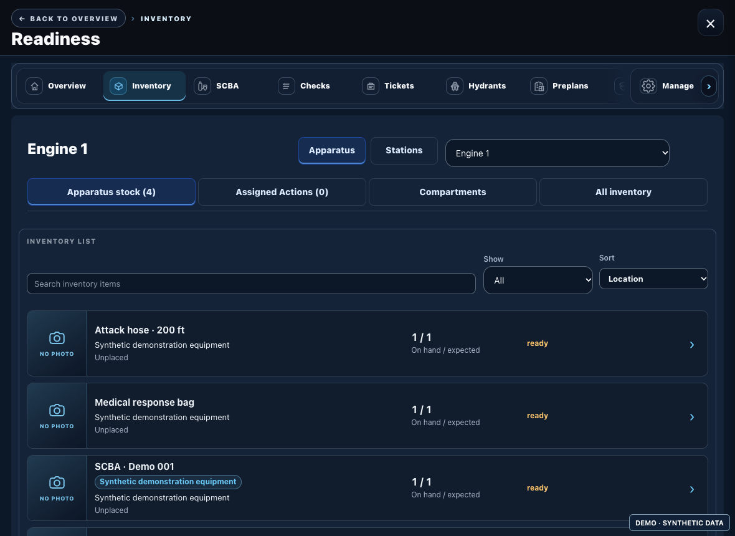Open the Tickets icon
This screenshot has width=735, height=536.
pos(371,86)
